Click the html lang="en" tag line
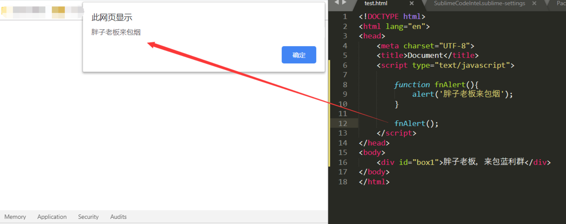This screenshot has height=224, width=566. coord(394,26)
